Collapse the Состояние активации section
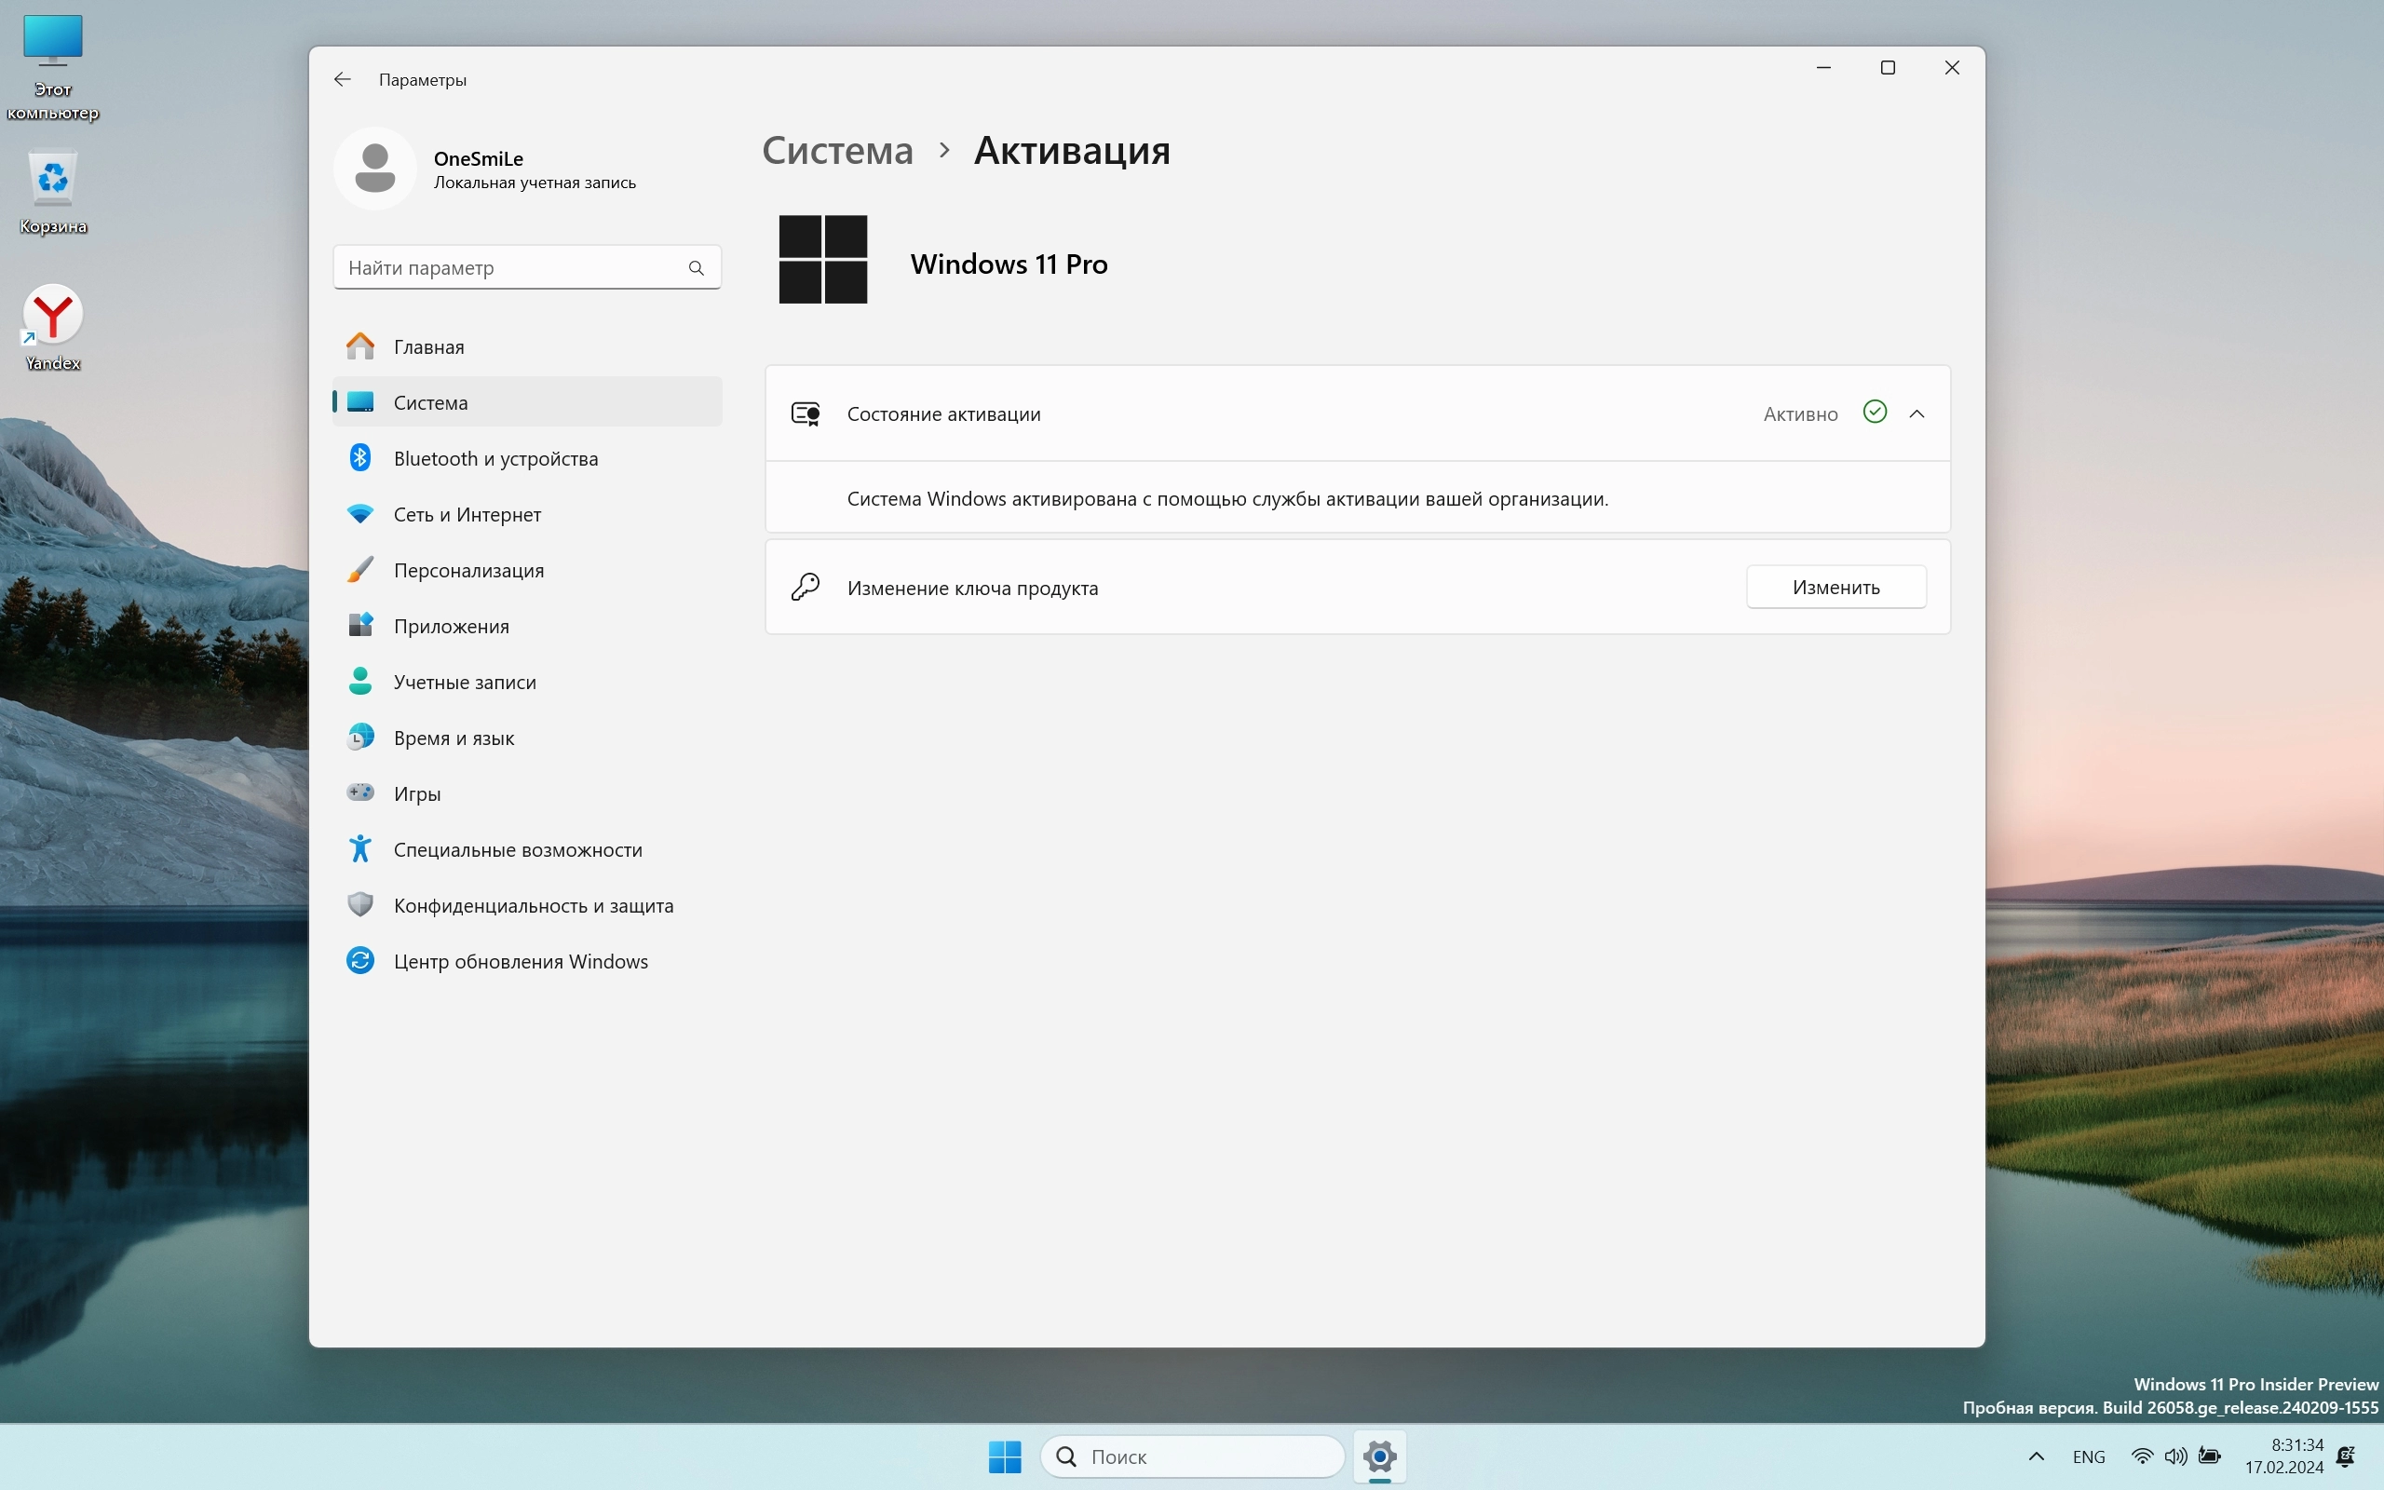Viewport: 2384px width, 1490px height. click(x=1917, y=413)
